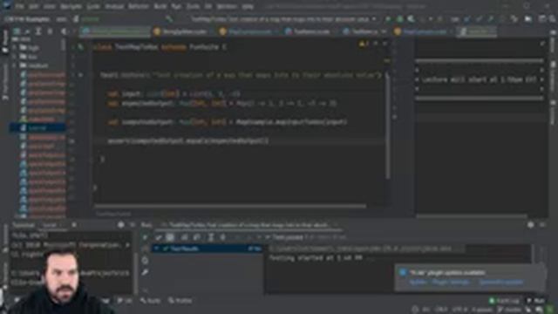Open the File menu

coord(19,6)
